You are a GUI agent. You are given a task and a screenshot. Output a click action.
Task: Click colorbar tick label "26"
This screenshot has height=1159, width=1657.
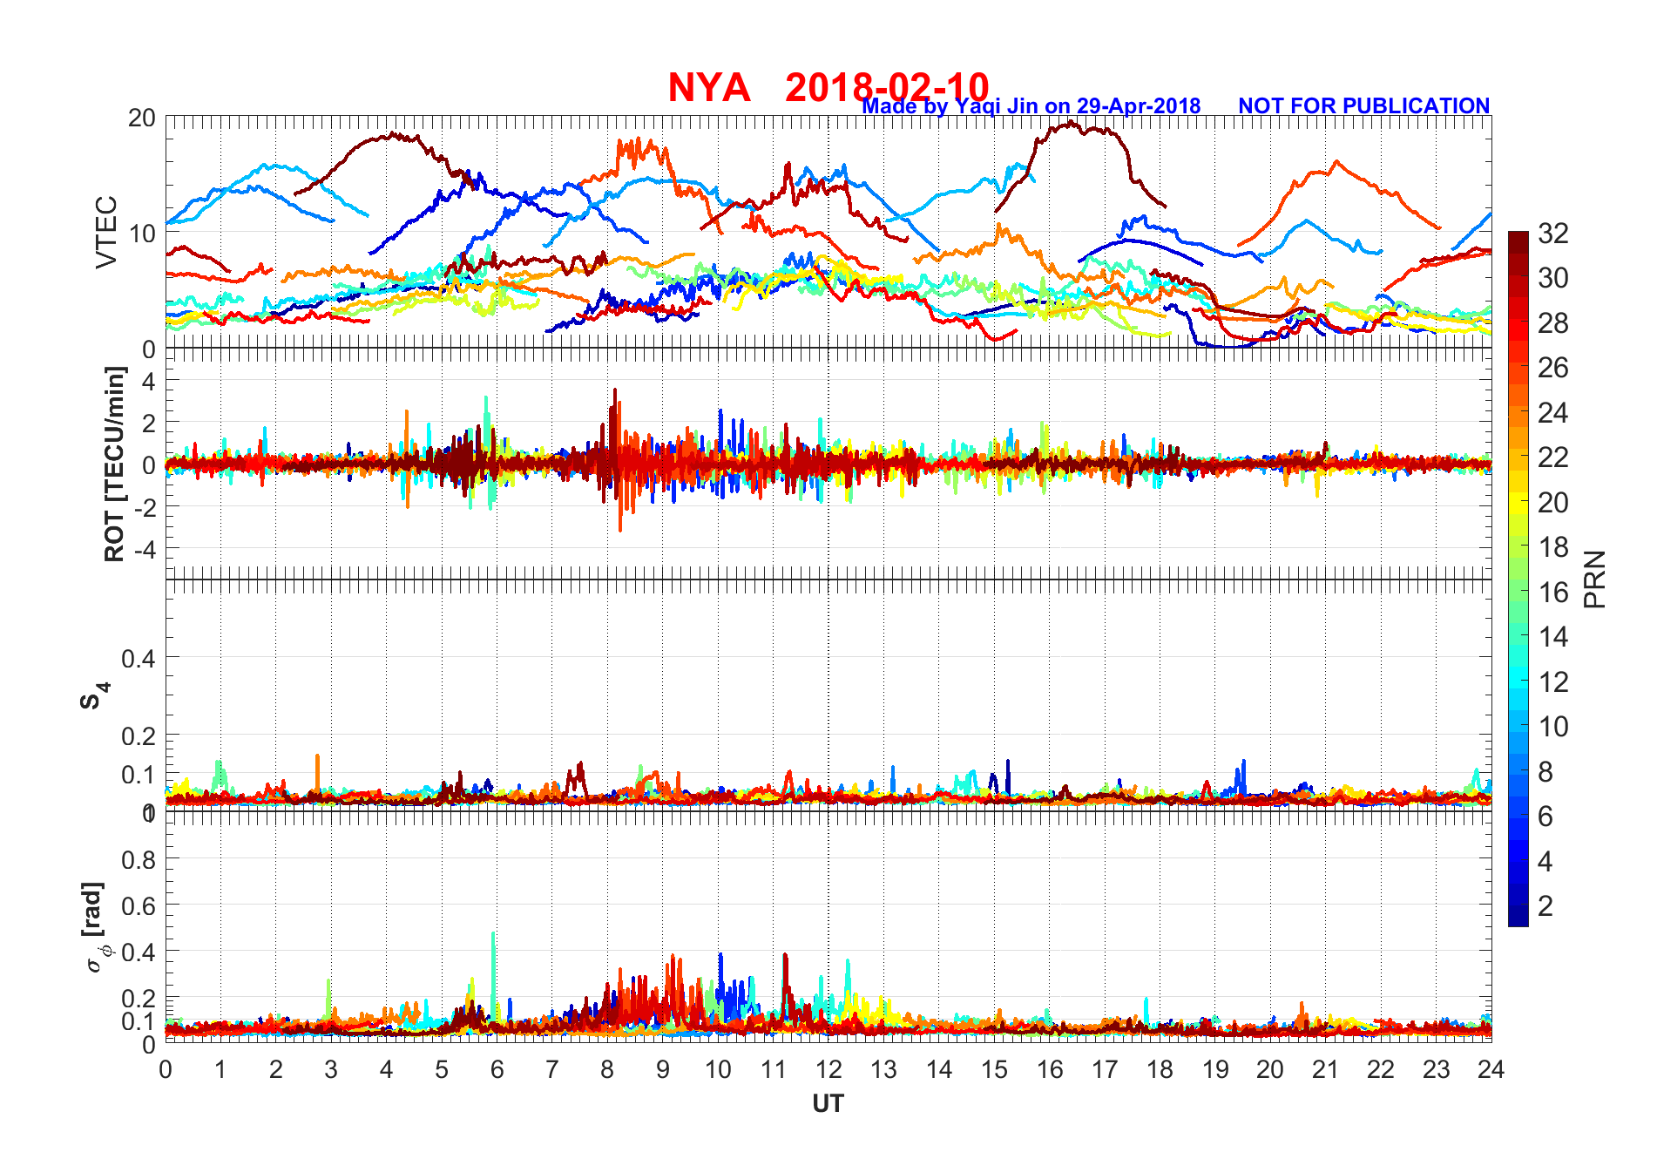pos(1553,368)
